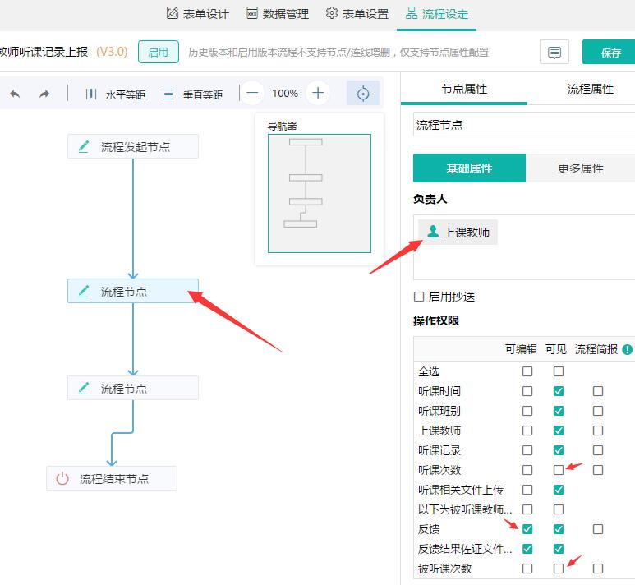Apply horizontal equal spacing (水平等距)

point(116,94)
